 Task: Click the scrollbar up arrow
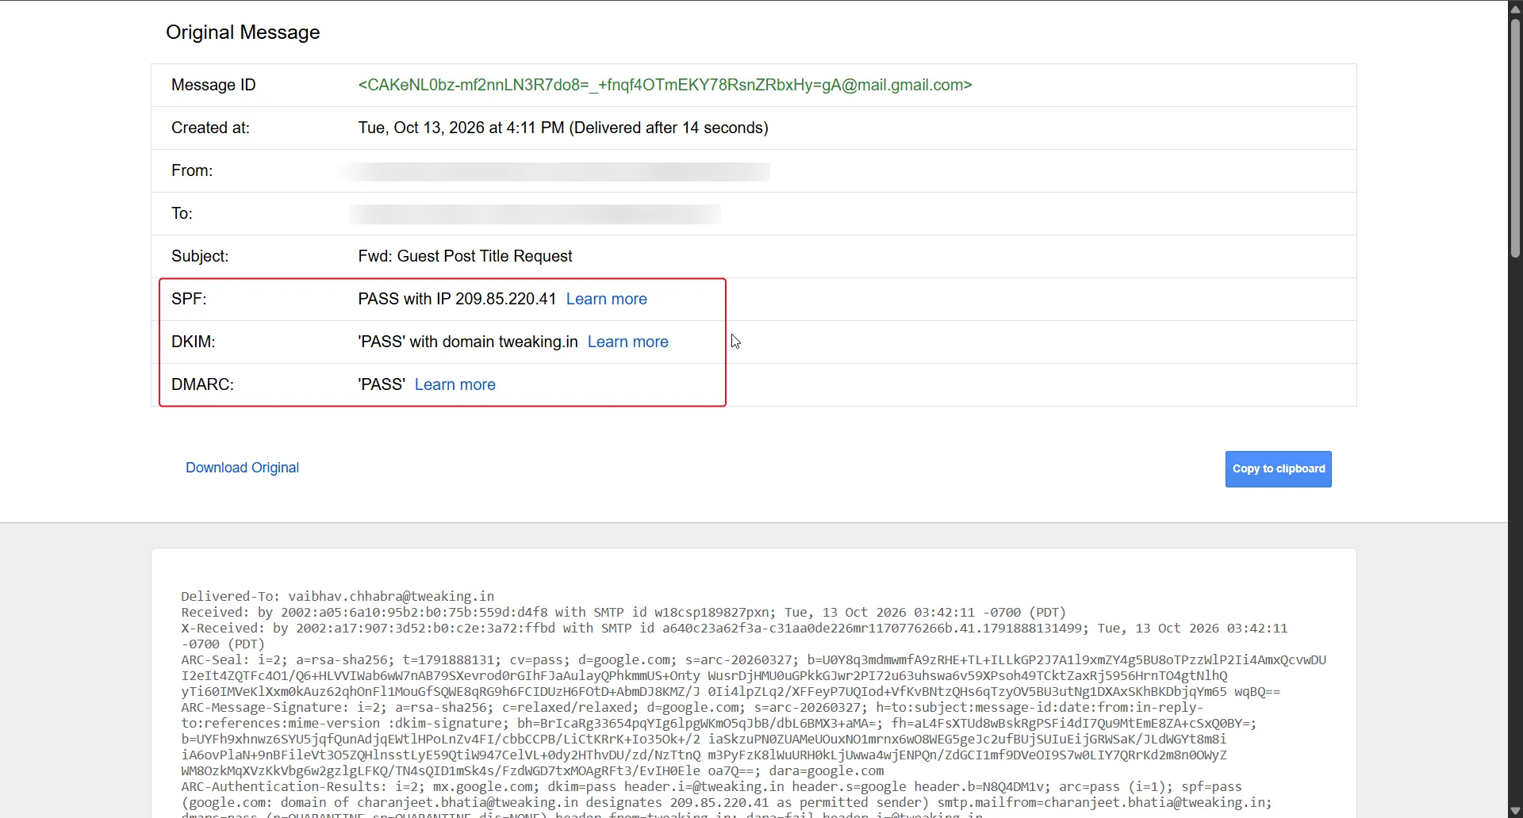click(1515, 9)
